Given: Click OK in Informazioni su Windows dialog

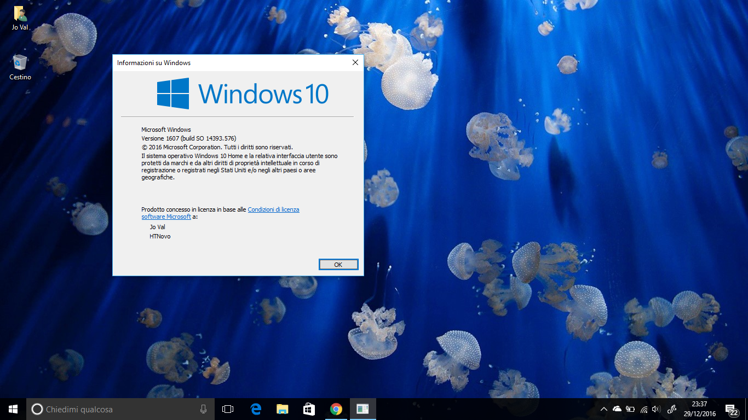Looking at the screenshot, I should point(338,265).
